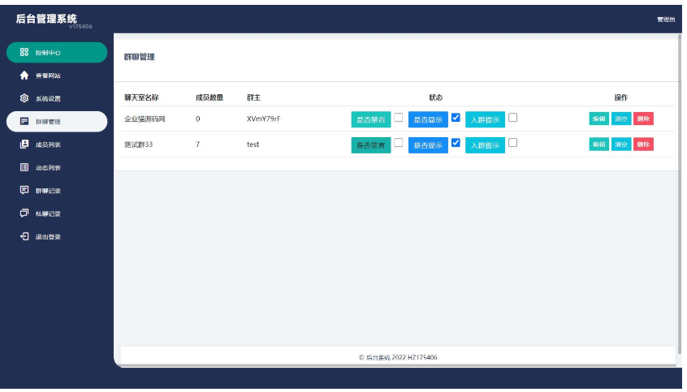Open the 管理员 user menu at top right
The image size is (687, 392).
point(666,19)
